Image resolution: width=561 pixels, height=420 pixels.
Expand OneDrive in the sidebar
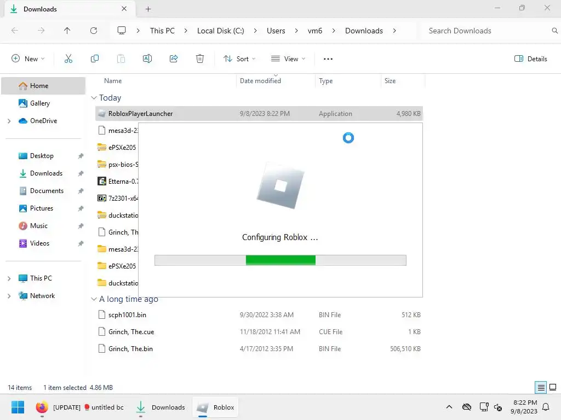(x=9, y=121)
